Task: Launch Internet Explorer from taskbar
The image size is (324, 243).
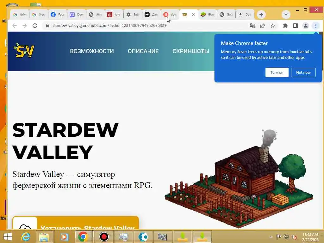Action: click(x=26, y=237)
